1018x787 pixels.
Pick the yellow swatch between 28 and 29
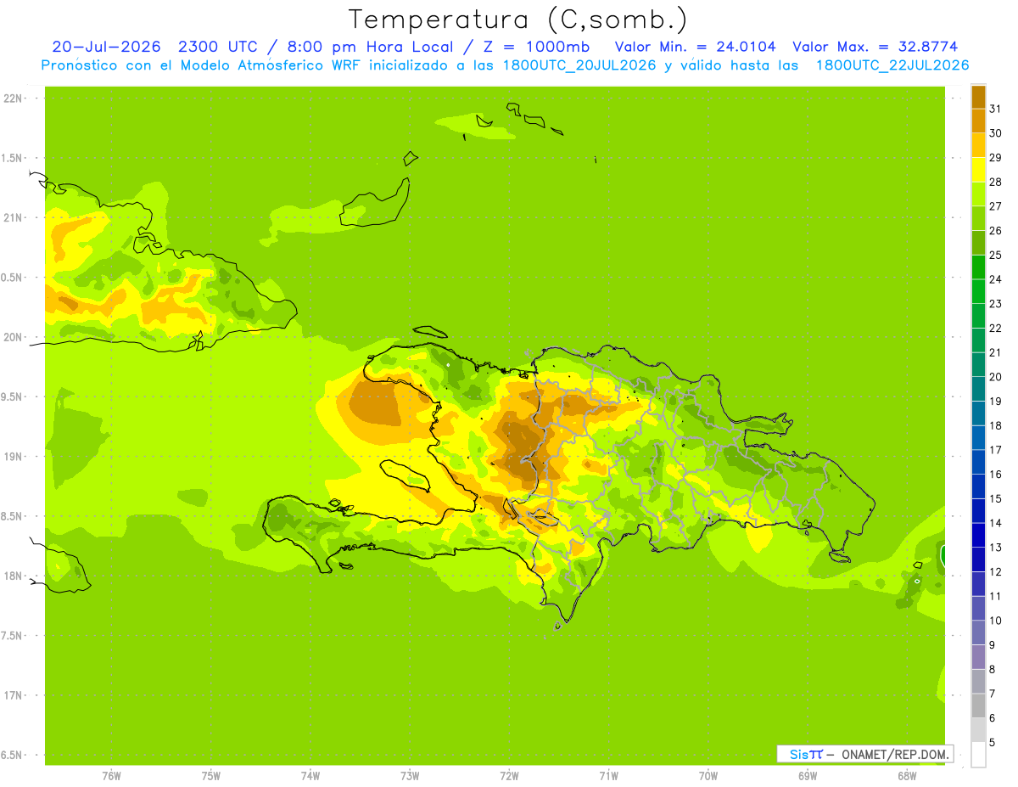978,171
